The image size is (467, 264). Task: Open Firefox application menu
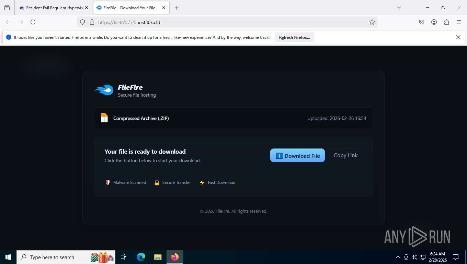click(459, 22)
